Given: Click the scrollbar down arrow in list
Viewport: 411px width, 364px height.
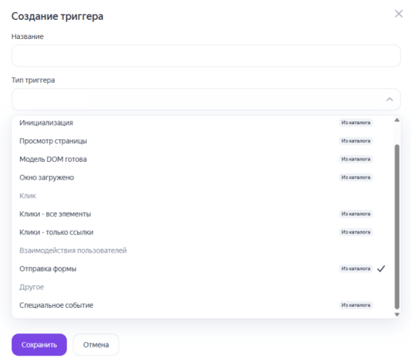Looking at the screenshot, I should click(397, 314).
